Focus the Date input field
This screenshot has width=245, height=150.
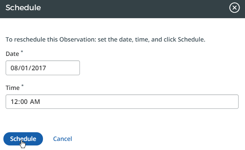(x=43, y=68)
